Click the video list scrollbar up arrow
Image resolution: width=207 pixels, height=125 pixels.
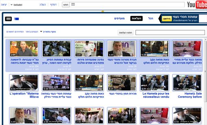205,39
